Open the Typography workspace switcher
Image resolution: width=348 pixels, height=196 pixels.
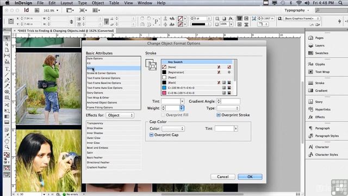296,10
